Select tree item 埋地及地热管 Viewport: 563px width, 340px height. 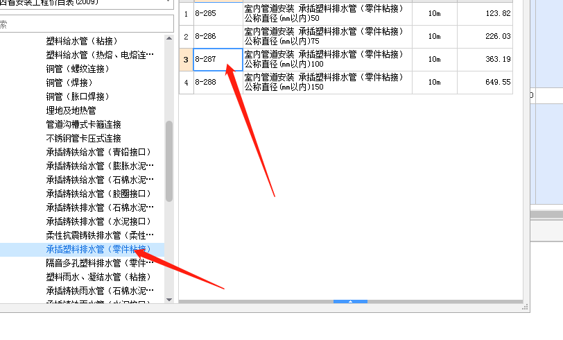(x=71, y=110)
